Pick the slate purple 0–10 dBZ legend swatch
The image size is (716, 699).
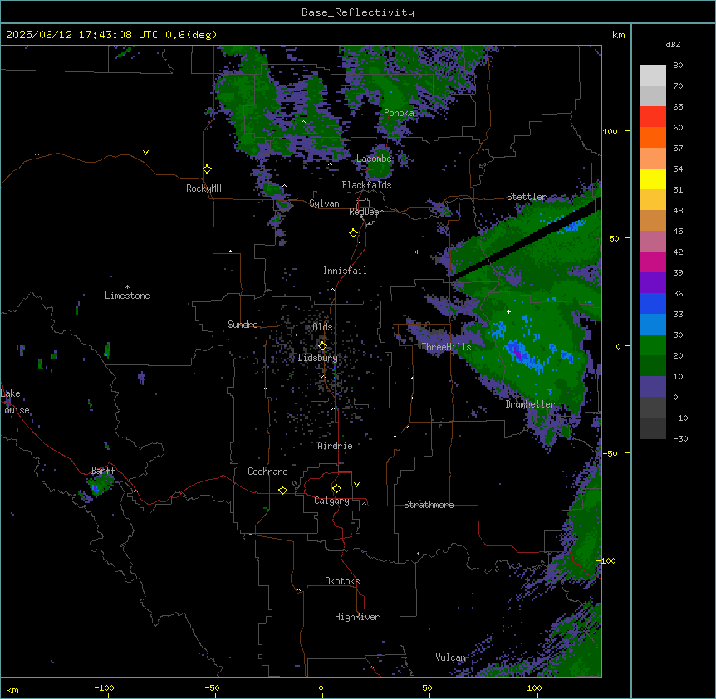click(653, 387)
